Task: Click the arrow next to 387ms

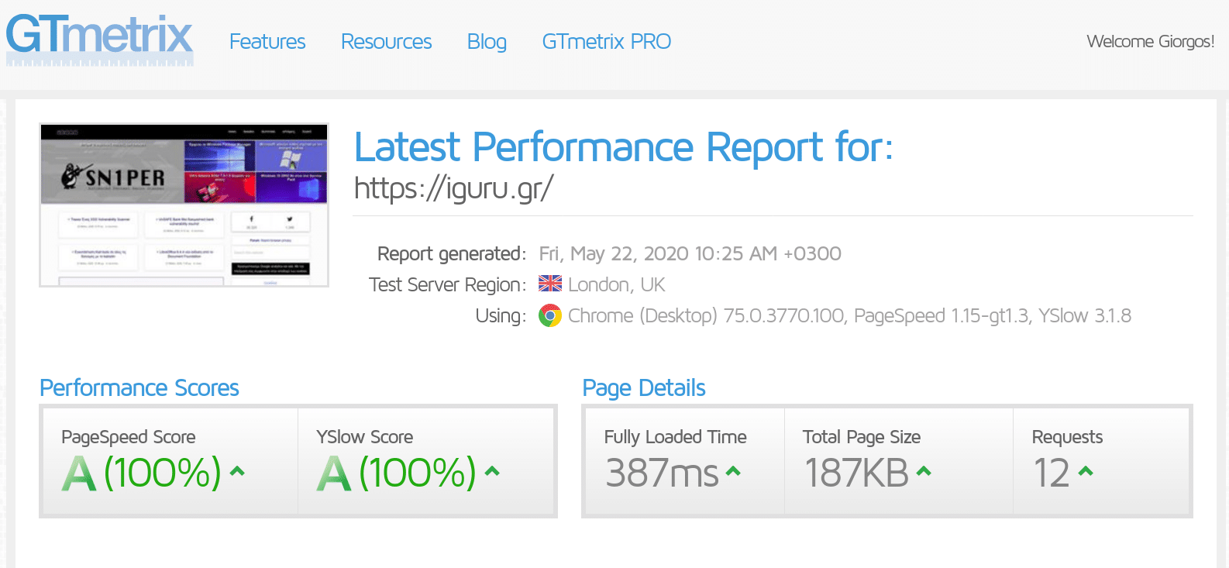Action: click(x=733, y=470)
